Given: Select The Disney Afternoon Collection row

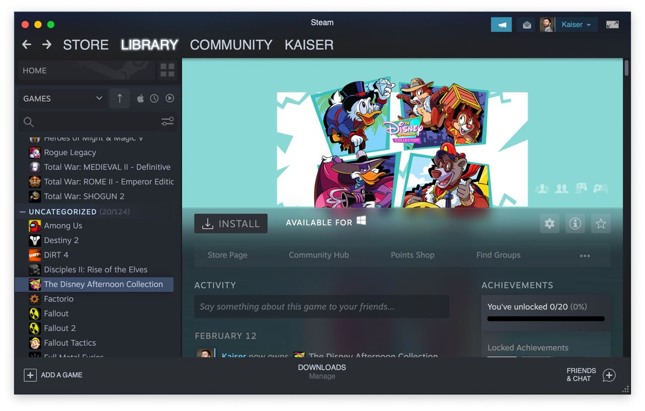Looking at the screenshot, I should click(94, 284).
